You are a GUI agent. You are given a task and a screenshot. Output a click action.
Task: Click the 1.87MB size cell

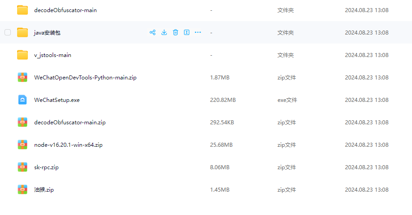(219, 78)
